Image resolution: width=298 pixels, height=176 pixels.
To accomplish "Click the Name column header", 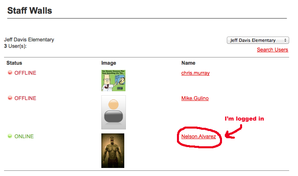I will click(188, 63).
